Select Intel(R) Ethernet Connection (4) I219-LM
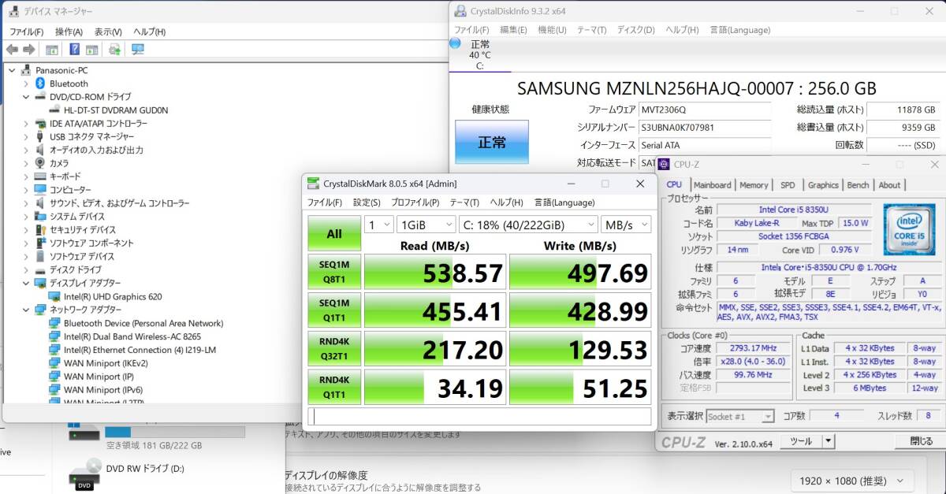The height and width of the screenshot is (494, 946). [x=140, y=350]
